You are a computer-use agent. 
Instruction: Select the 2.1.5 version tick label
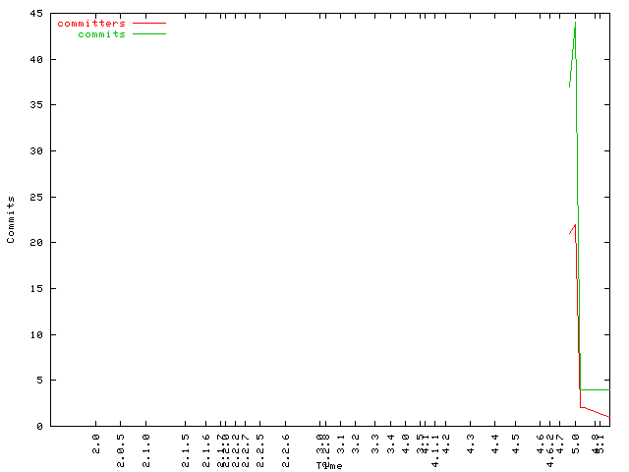[185, 442]
